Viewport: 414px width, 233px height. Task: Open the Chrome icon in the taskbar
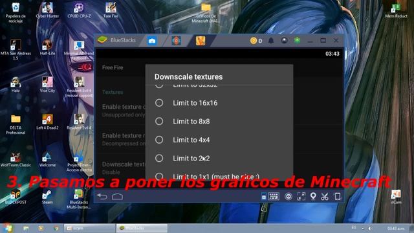click(x=56, y=228)
